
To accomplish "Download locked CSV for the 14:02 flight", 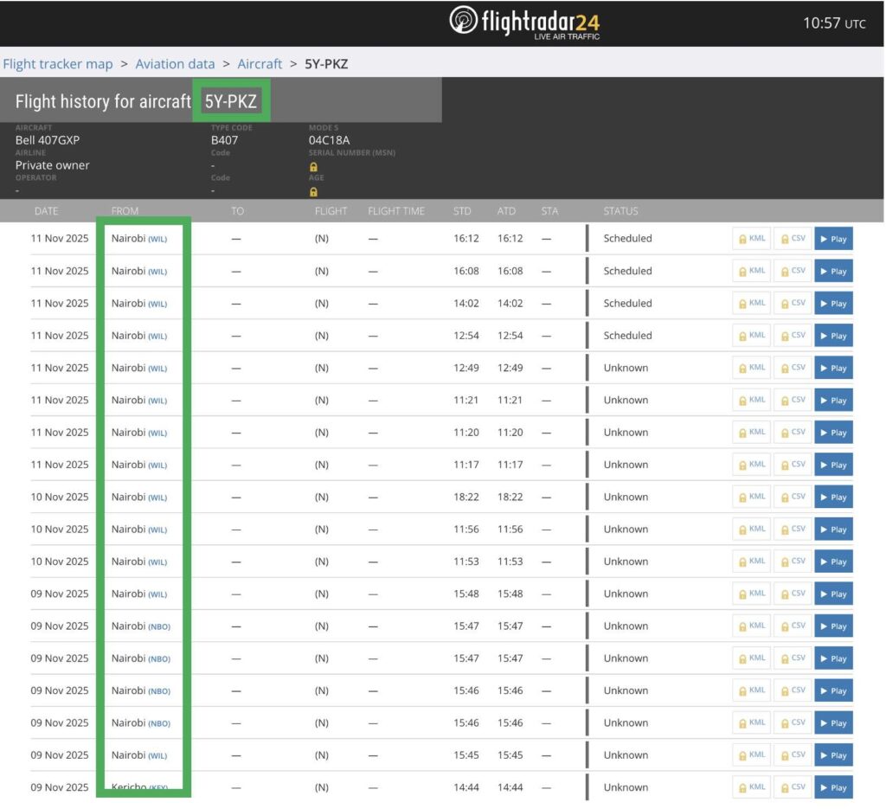I will pos(793,304).
